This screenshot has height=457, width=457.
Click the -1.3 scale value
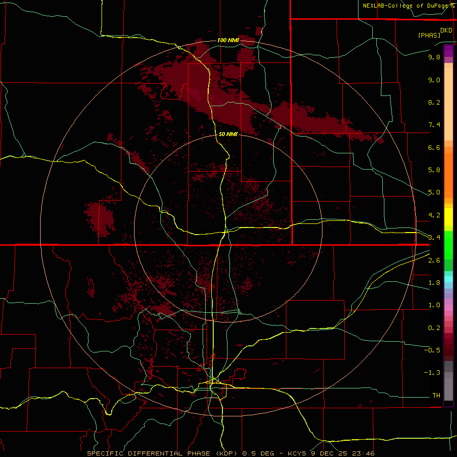[x=432, y=373]
